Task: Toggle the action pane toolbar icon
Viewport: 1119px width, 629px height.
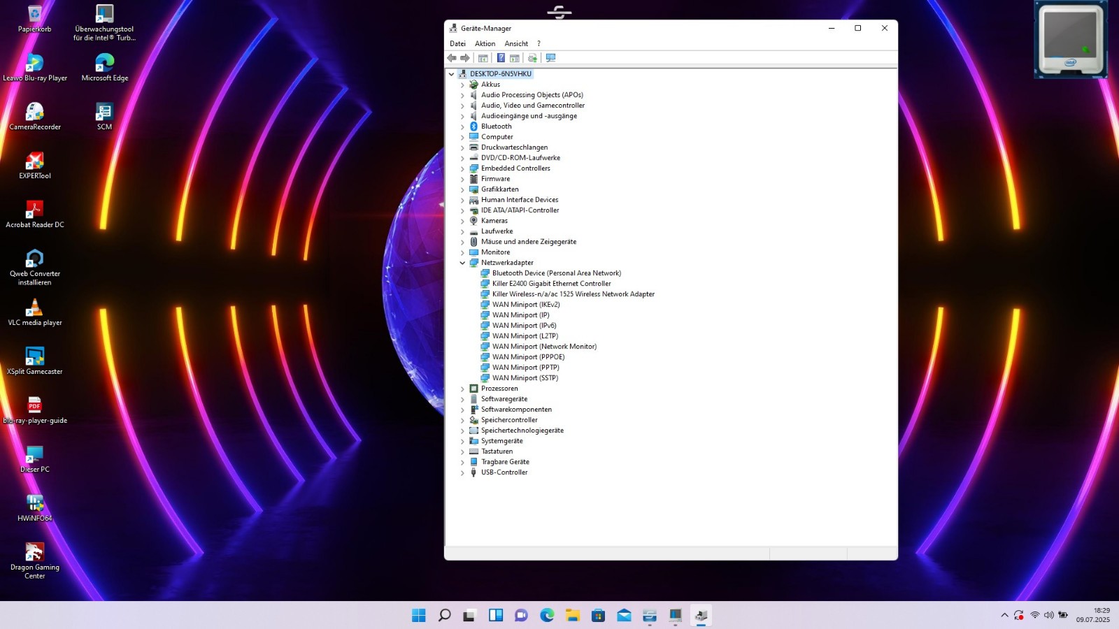Action: (x=515, y=58)
